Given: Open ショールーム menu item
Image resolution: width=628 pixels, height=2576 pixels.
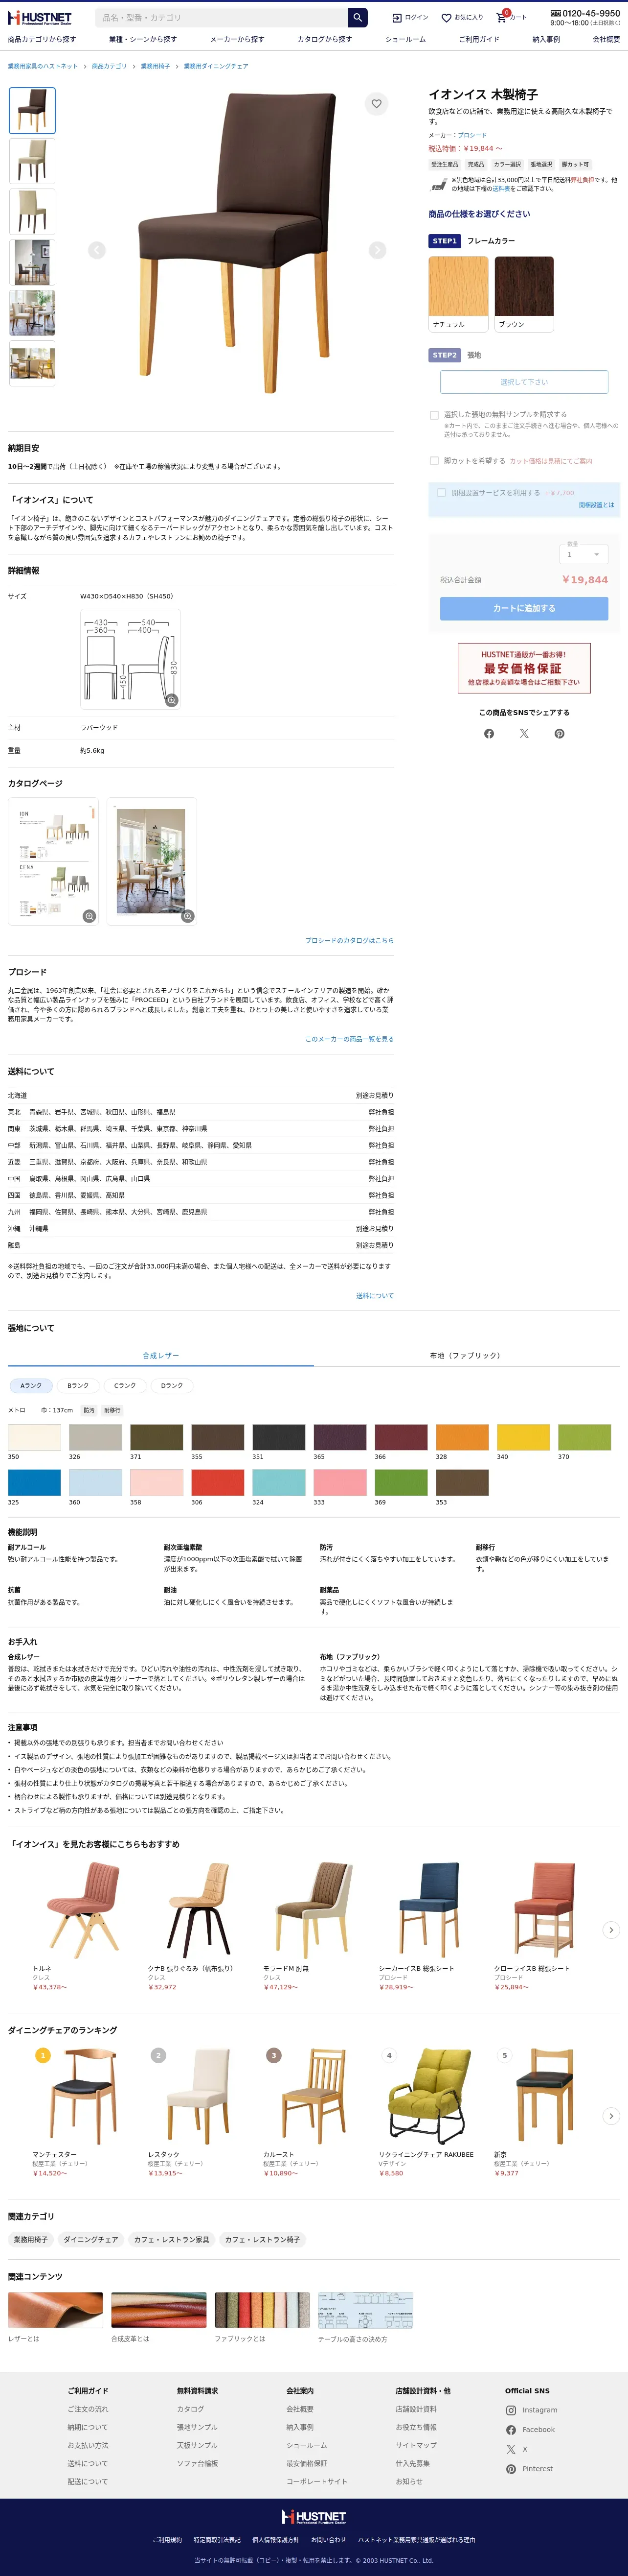Looking at the screenshot, I should [405, 40].
